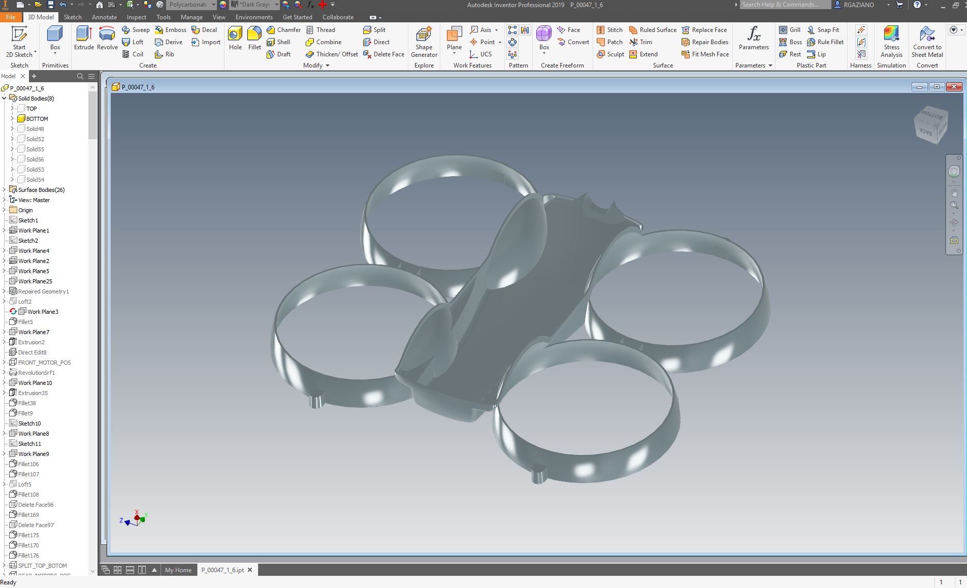Enter the Stress Analysis environment
Screen dimensions: 967x588
click(x=891, y=42)
